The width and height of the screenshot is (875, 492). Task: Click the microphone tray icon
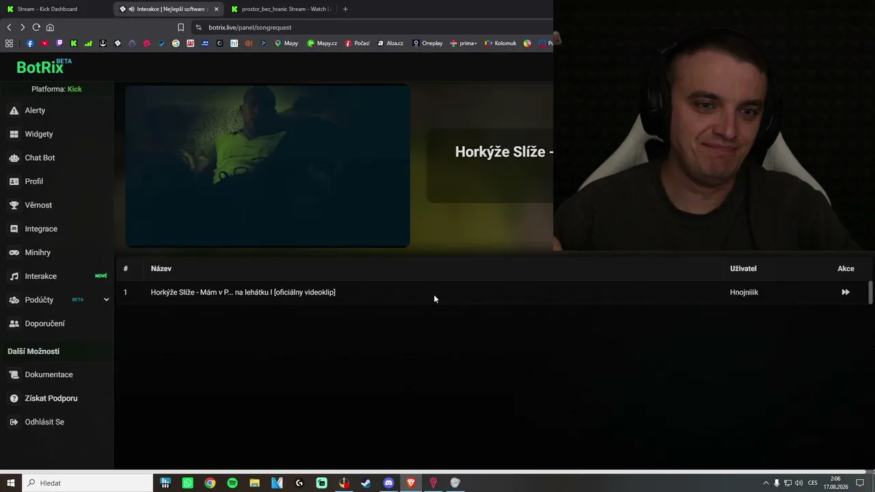coord(777,483)
